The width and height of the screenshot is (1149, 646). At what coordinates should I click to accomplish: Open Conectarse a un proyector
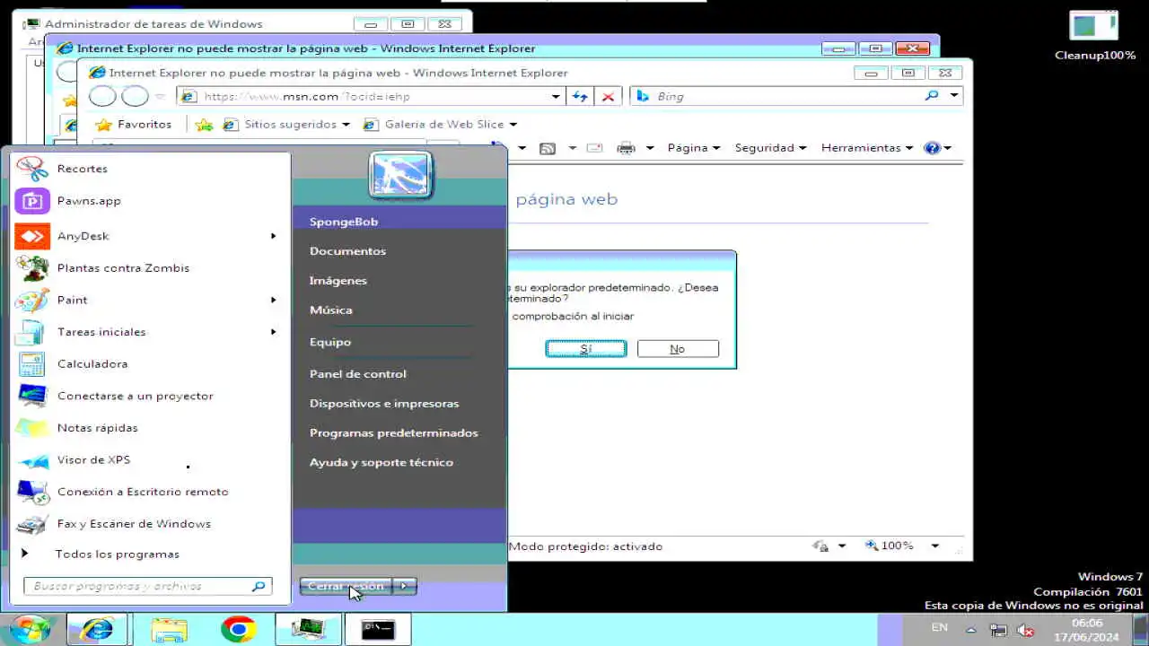tap(150, 396)
